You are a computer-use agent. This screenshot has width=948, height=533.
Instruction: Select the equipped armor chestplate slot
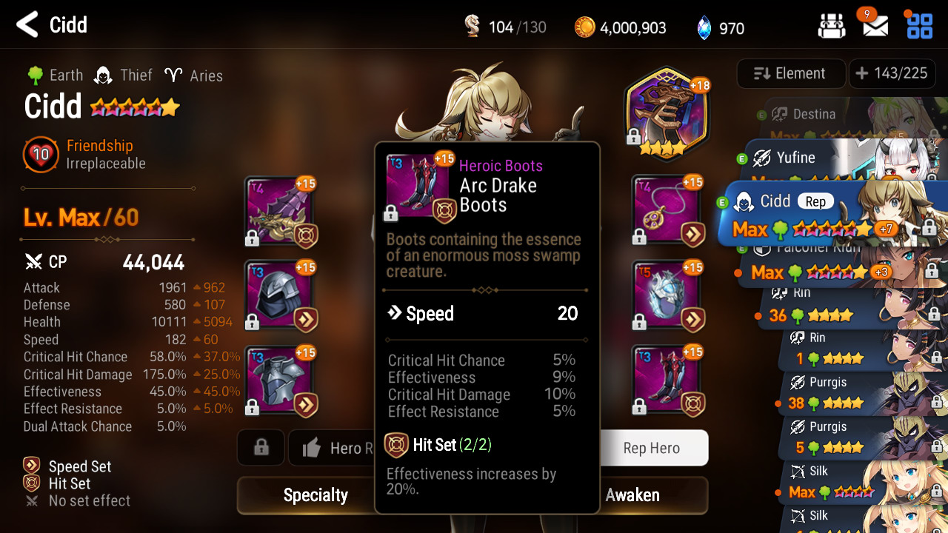281,381
